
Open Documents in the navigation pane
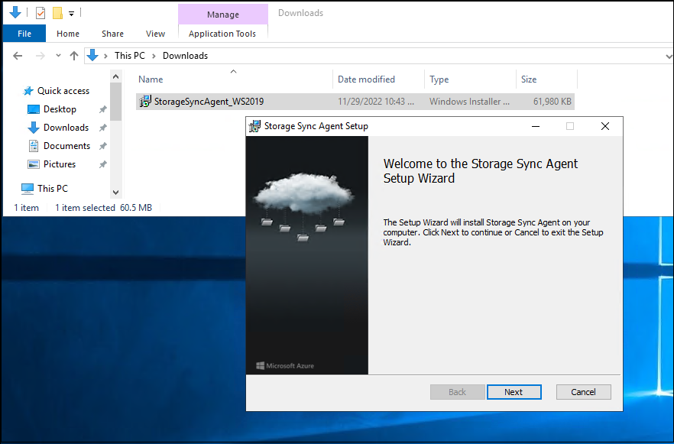(x=66, y=146)
